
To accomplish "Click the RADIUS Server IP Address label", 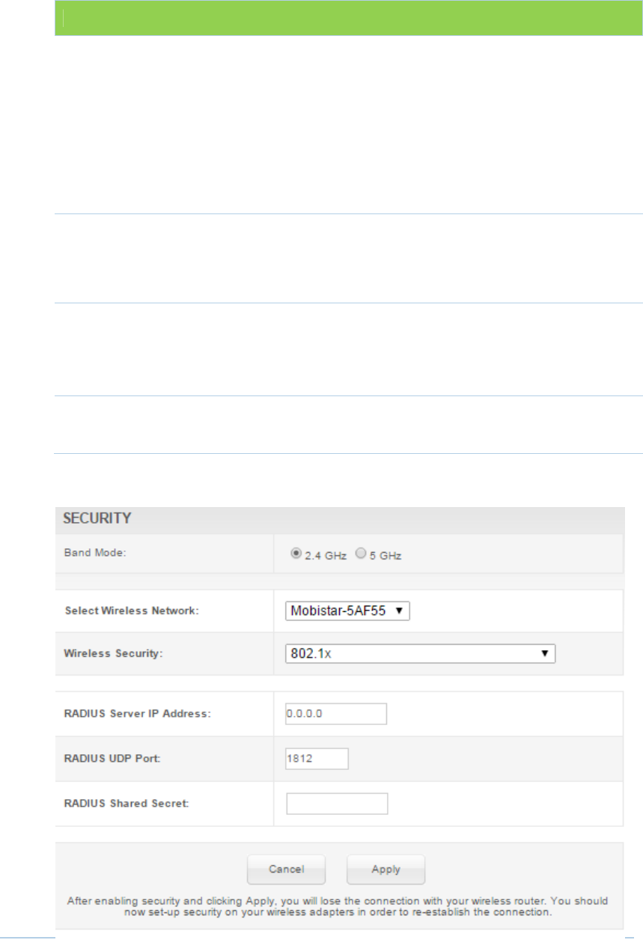I will [x=139, y=714].
